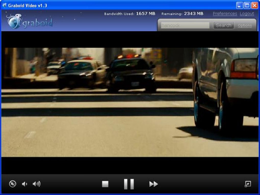
Task: Maximize the Graboid Video window
Action: [x=247, y=5]
